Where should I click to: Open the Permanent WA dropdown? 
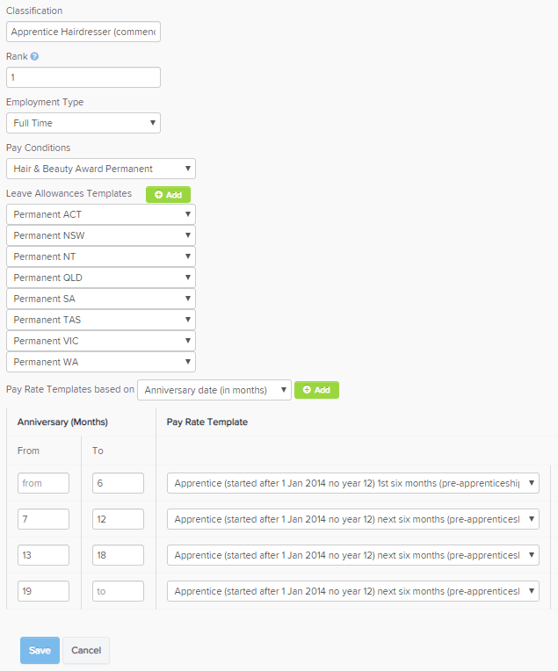[x=101, y=362]
